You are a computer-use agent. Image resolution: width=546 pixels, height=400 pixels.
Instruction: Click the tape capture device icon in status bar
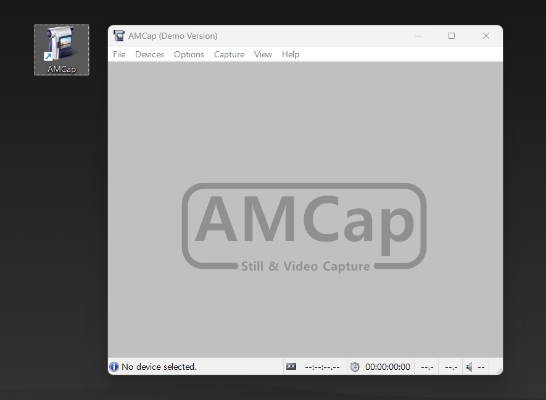tap(291, 366)
